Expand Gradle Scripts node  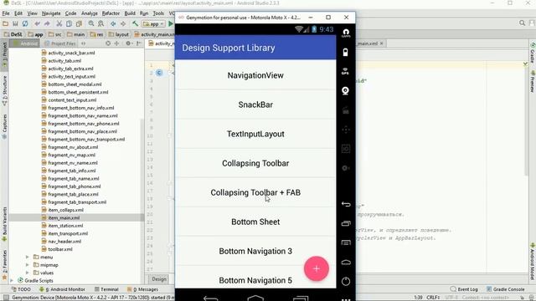pos(12,281)
